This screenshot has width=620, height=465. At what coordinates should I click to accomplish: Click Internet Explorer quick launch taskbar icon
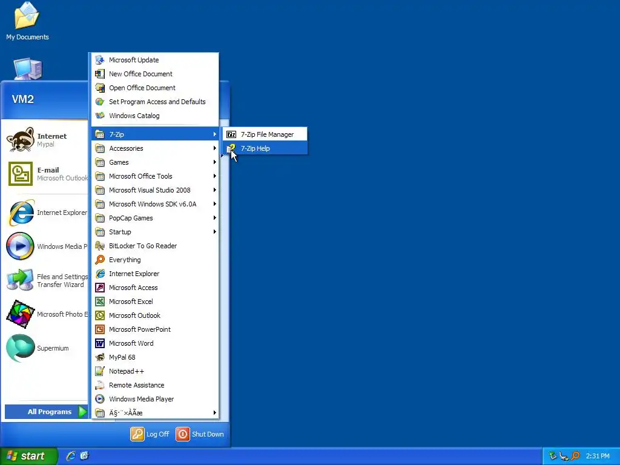pos(71,456)
